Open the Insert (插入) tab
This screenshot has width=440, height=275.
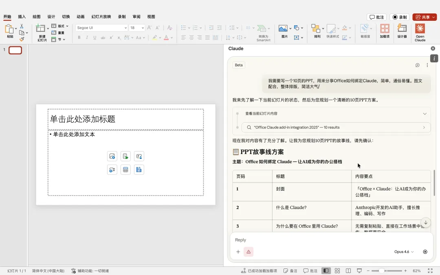pos(22,17)
